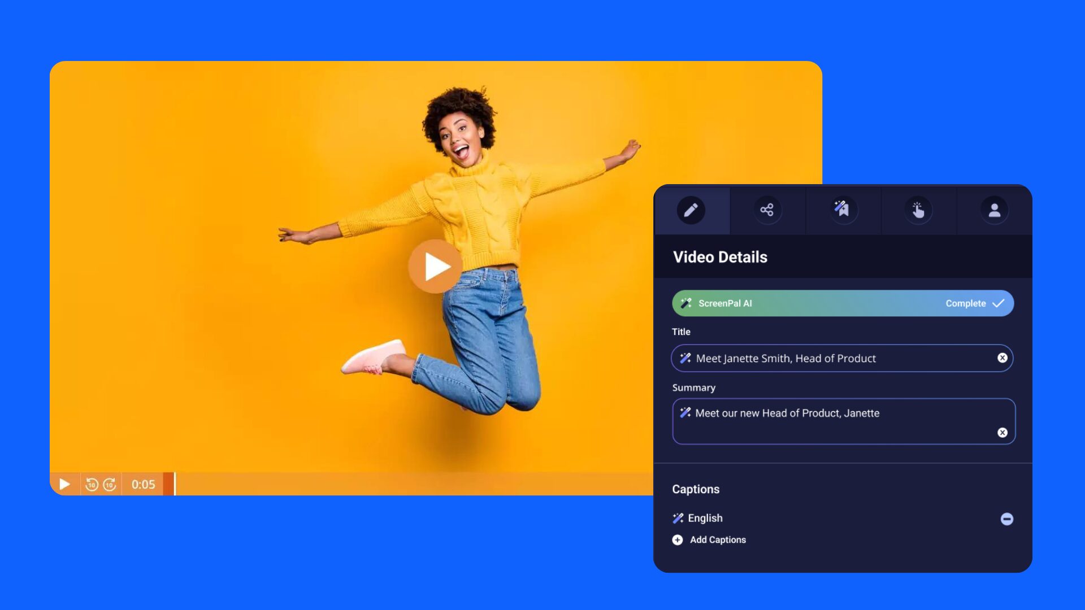Open the share tab icon
The width and height of the screenshot is (1085, 610).
click(767, 210)
